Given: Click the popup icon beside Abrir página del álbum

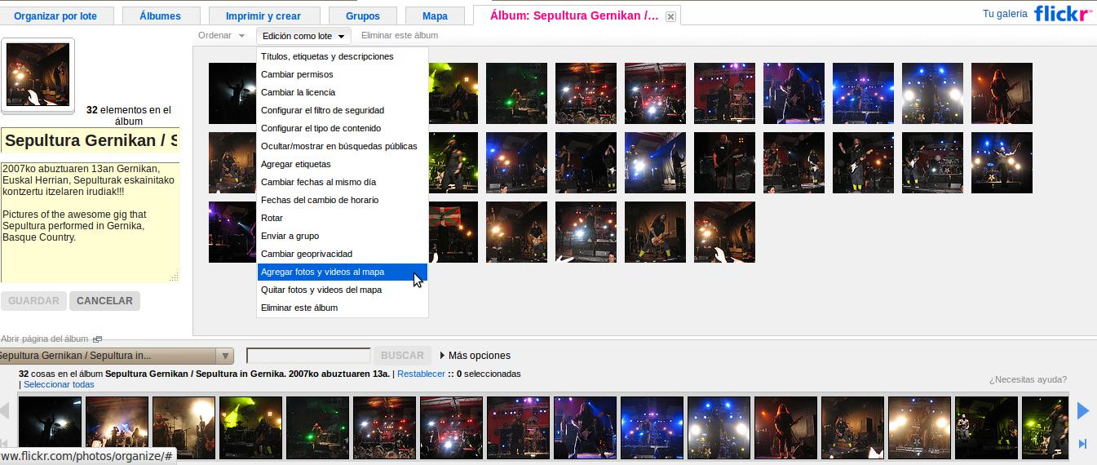Looking at the screenshot, I should pos(97,339).
